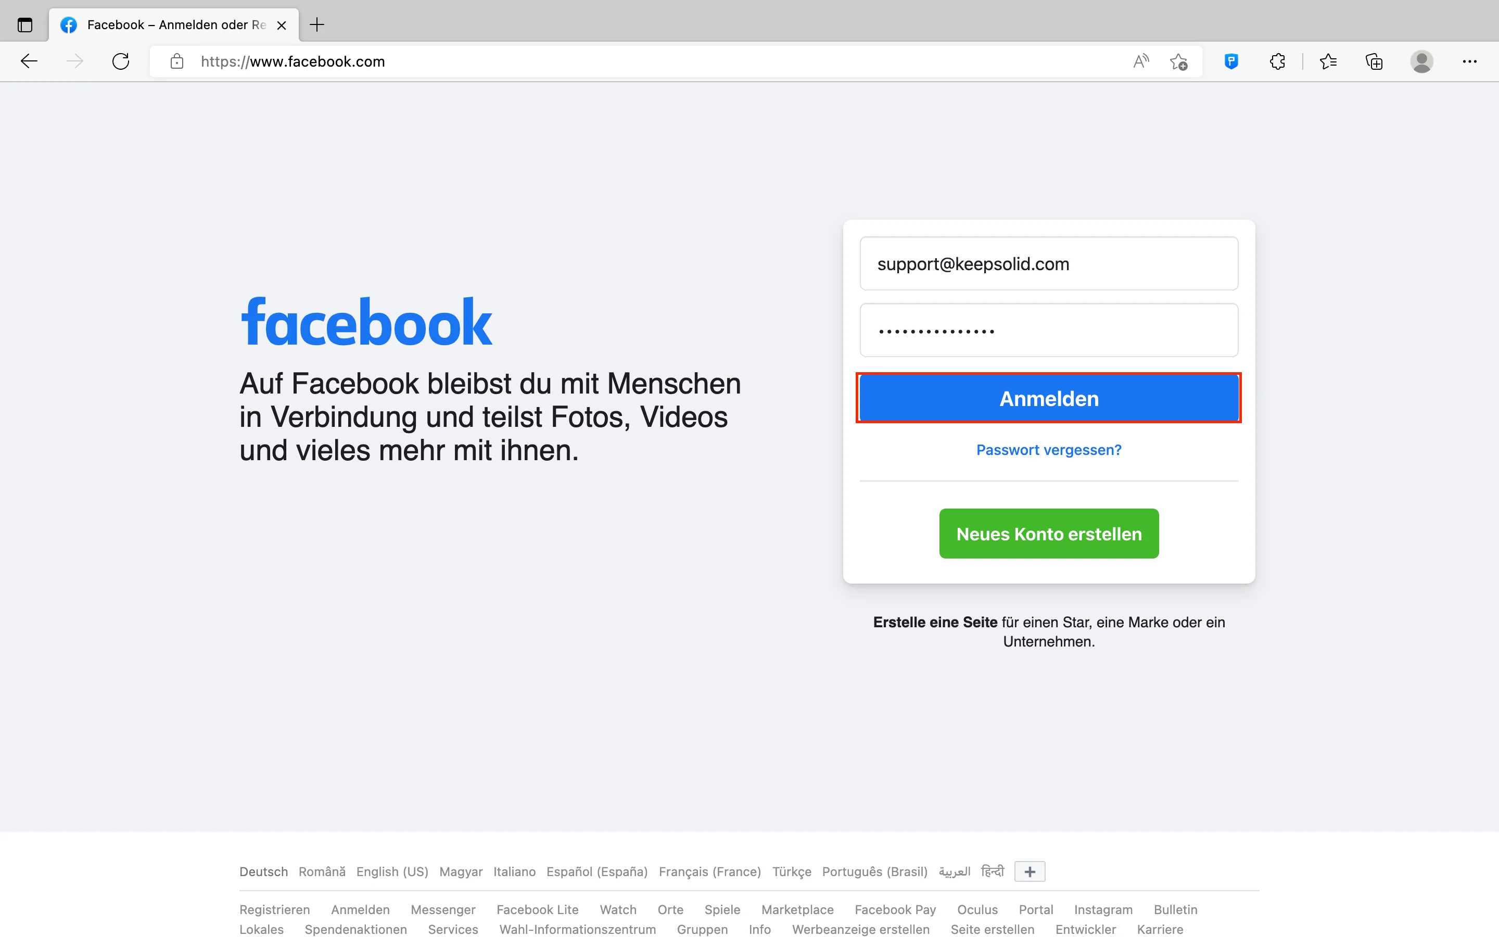Open a new browser tab

coord(317,25)
